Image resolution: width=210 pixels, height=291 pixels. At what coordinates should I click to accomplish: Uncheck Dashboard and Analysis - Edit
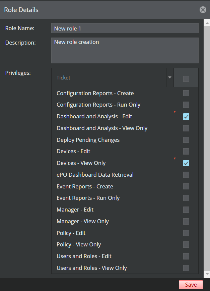tap(186, 117)
